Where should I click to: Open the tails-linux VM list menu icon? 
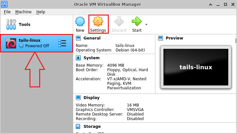click(62, 43)
